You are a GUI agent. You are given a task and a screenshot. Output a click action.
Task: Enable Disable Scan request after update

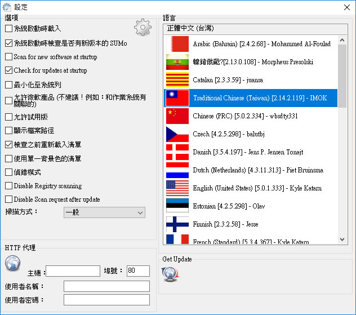click(x=8, y=199)
